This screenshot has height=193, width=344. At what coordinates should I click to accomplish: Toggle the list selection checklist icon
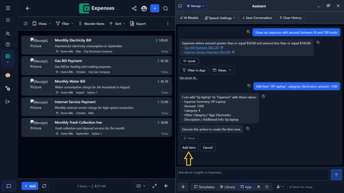[26, 24]
